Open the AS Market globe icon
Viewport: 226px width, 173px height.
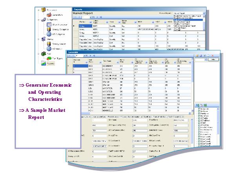[49, 49]
